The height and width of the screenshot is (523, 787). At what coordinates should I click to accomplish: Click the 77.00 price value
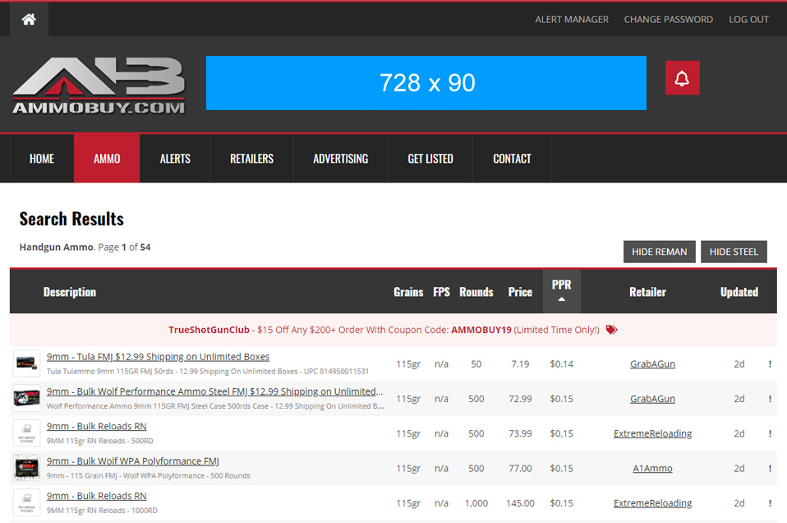(520, 468)
